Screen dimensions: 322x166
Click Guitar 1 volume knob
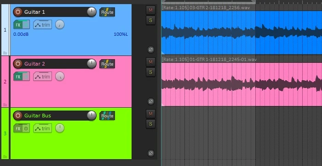click(92, 12)
